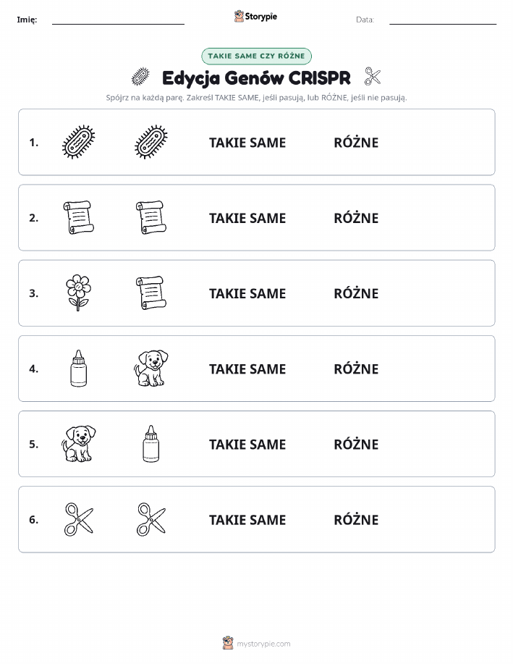Click the Storypie logo at top

pos(255,17)
